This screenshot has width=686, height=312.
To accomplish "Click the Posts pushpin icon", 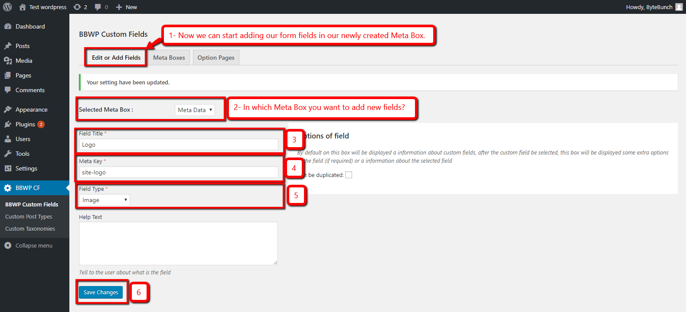I will click(8, 46).
